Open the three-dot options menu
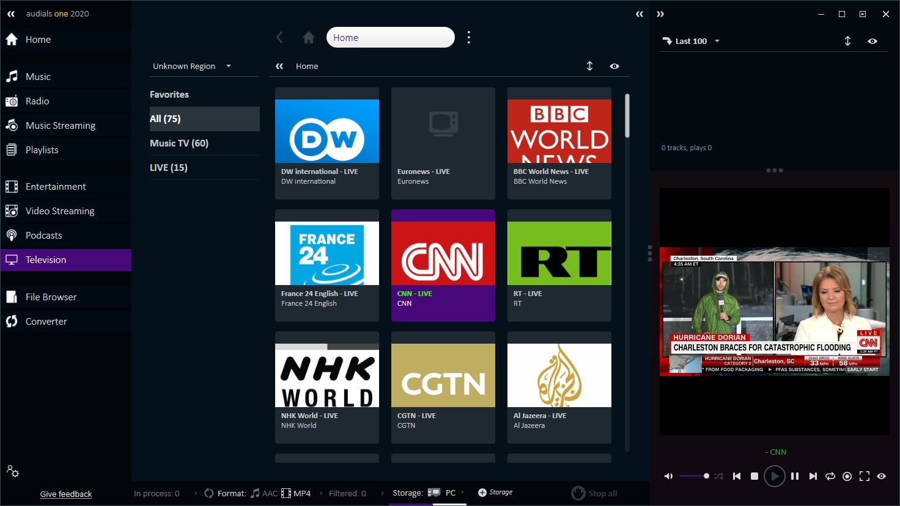 coord(469,37)
